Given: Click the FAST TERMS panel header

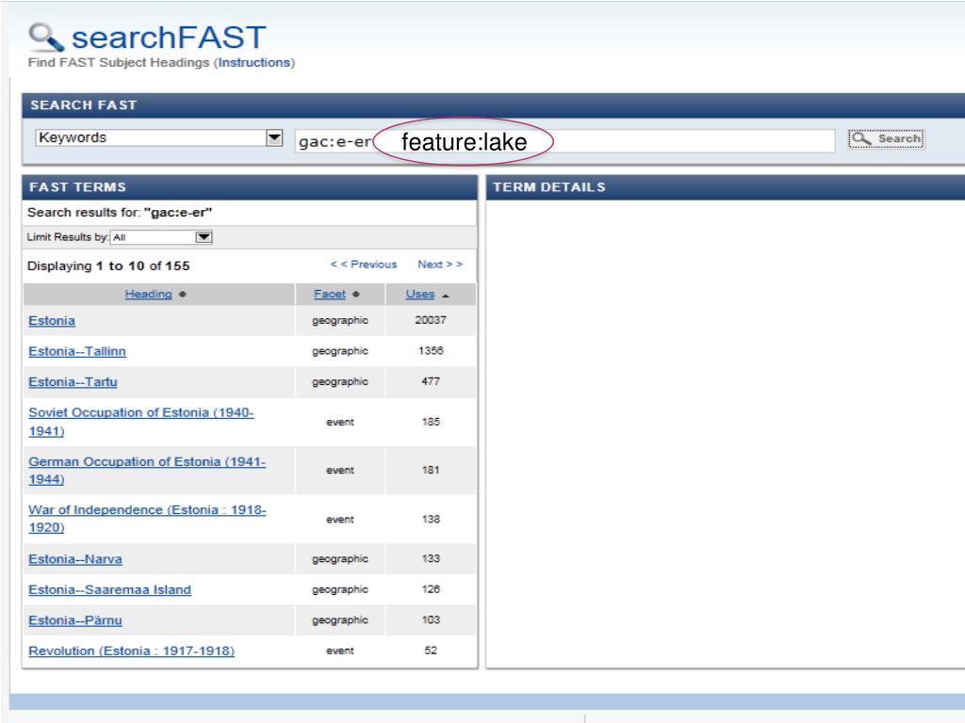Looking at the screenshot, I should click(249, 187).
